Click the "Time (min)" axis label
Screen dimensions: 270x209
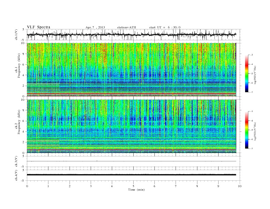pos(136,190)
